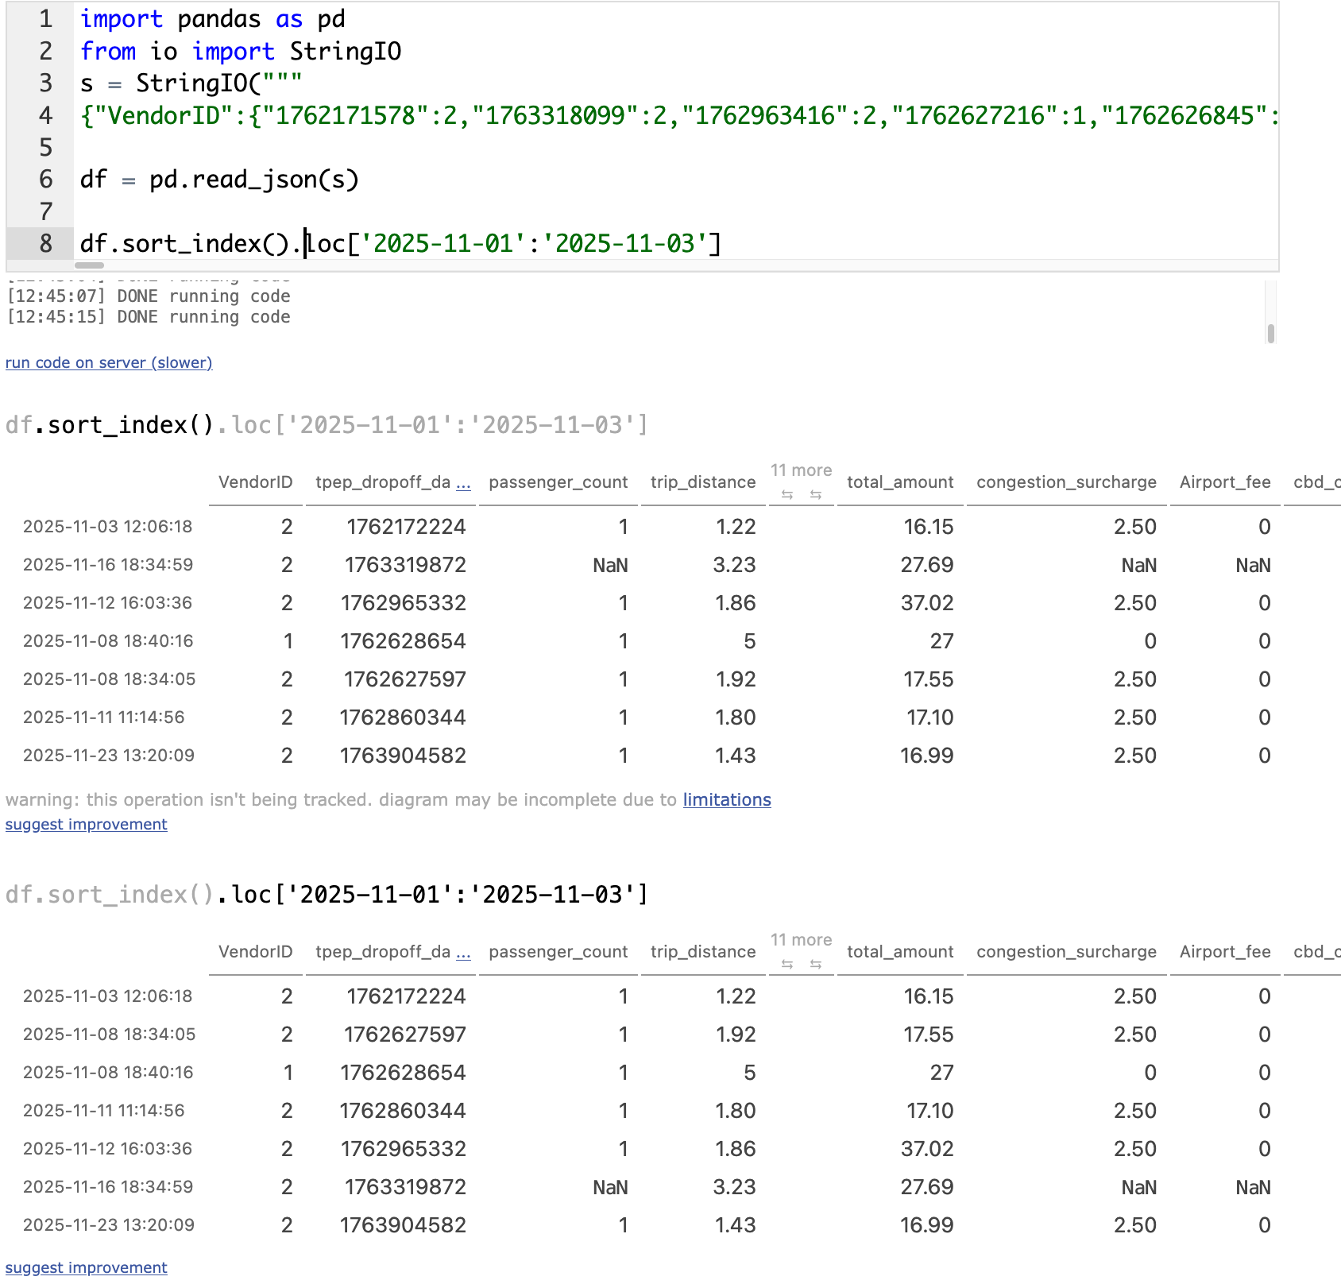This screenshot has width=1341, height=1288.
Task: Click log entry '[12:45:07] DONE running code'
Action: [149, 296]
